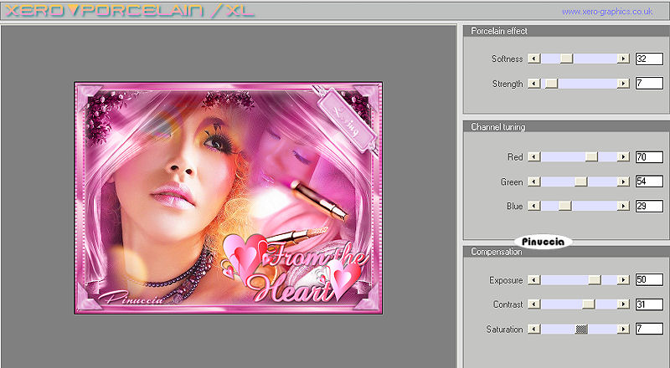670x368 pixels.
Task: Click the Green label
Action: (x=512, y=182)
